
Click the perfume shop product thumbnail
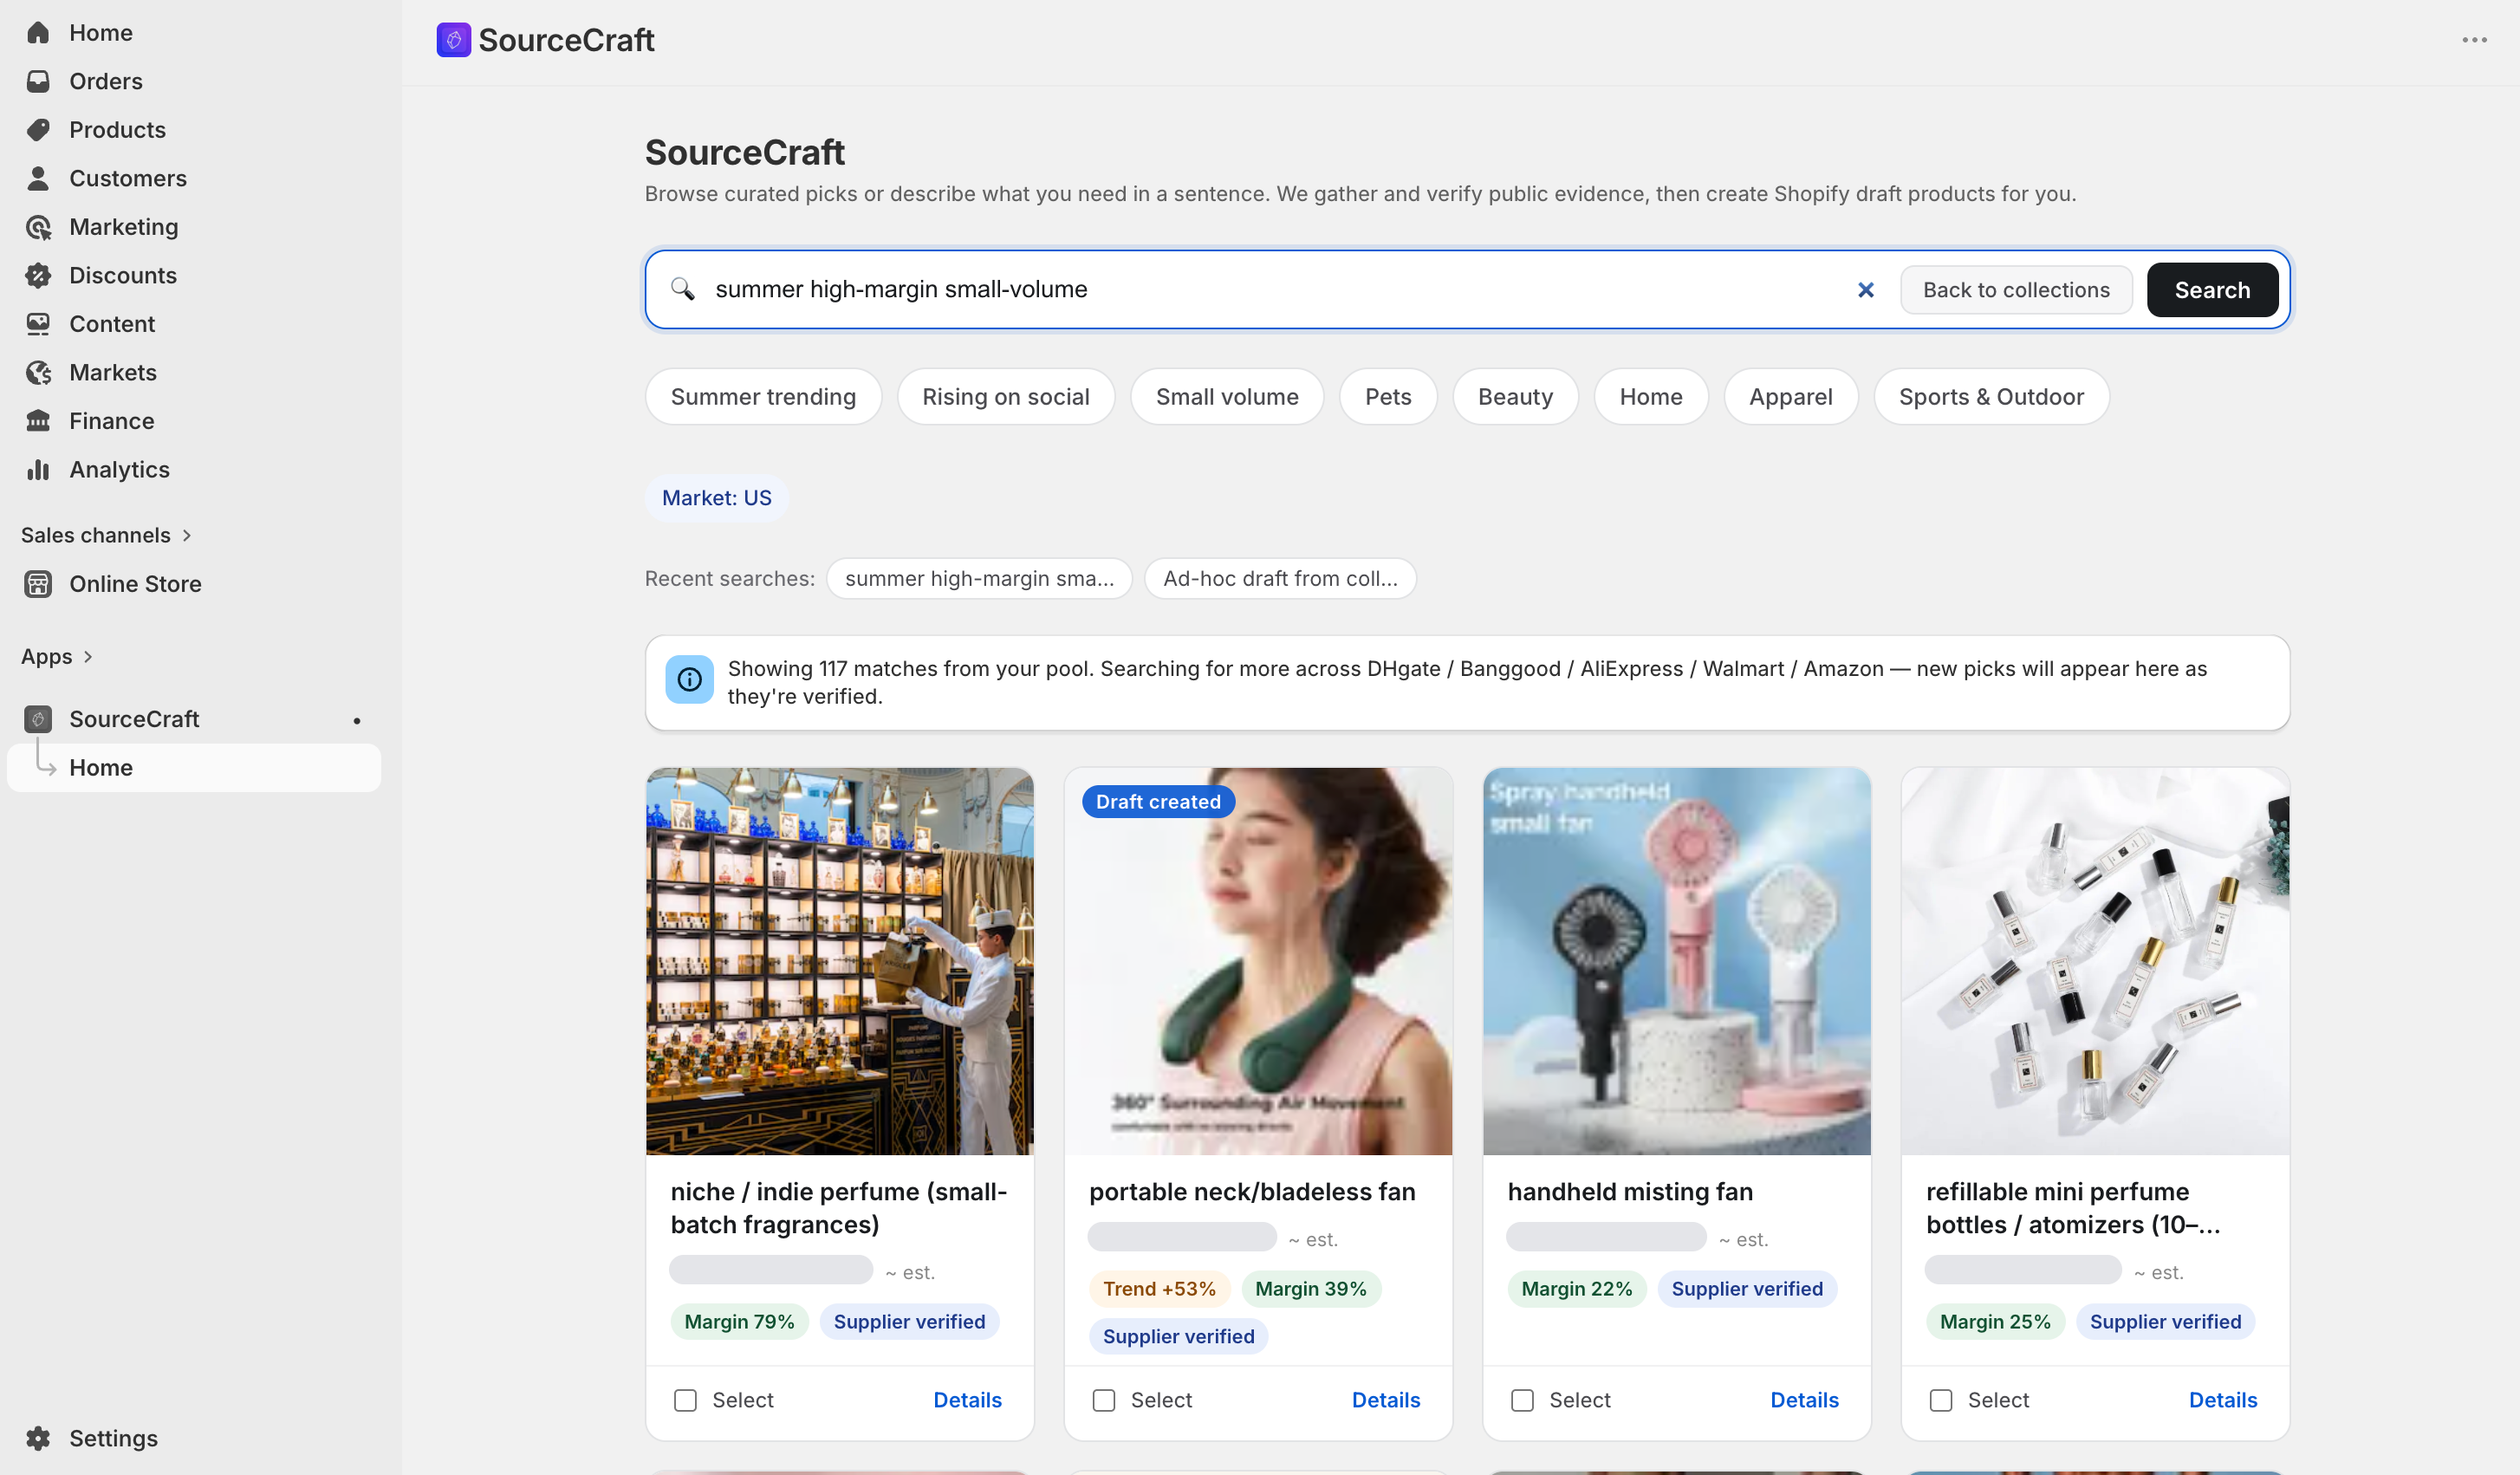coord(840,961)
